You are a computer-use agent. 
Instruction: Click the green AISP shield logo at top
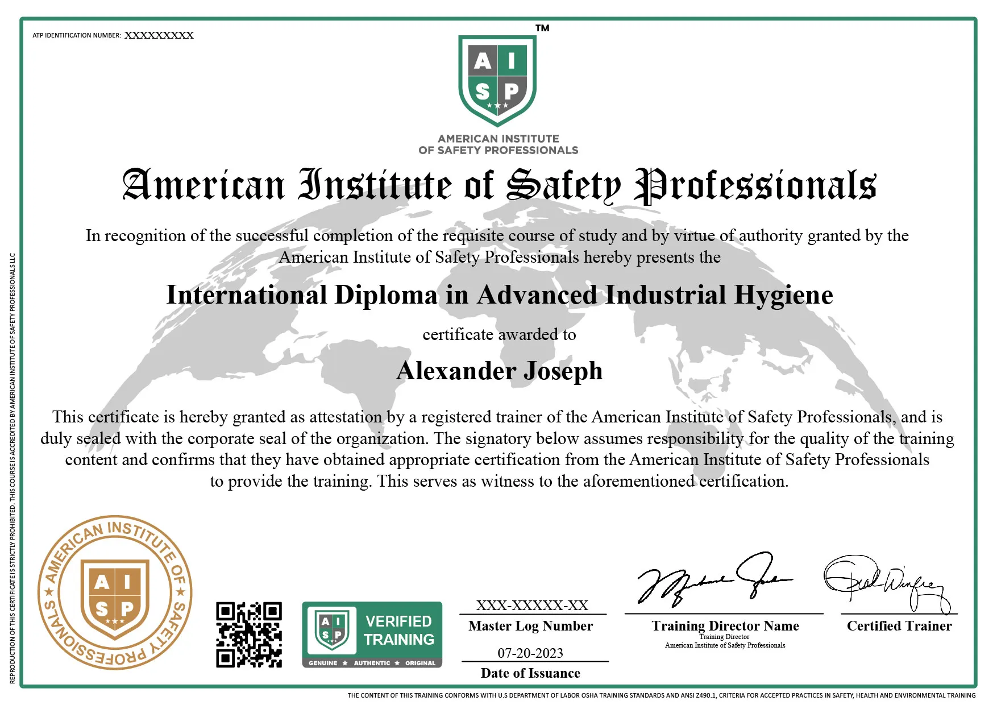497,80
